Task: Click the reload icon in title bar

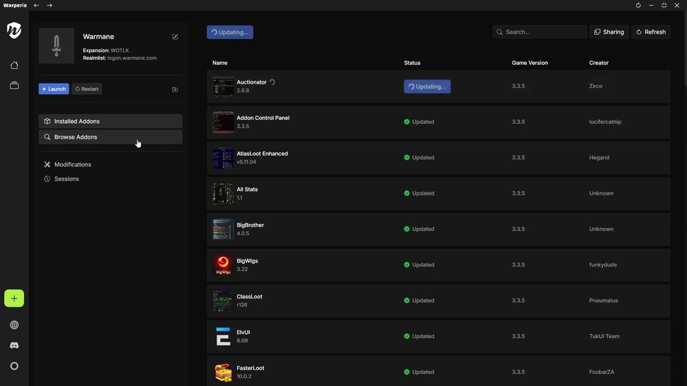Action: pos(638,5)
